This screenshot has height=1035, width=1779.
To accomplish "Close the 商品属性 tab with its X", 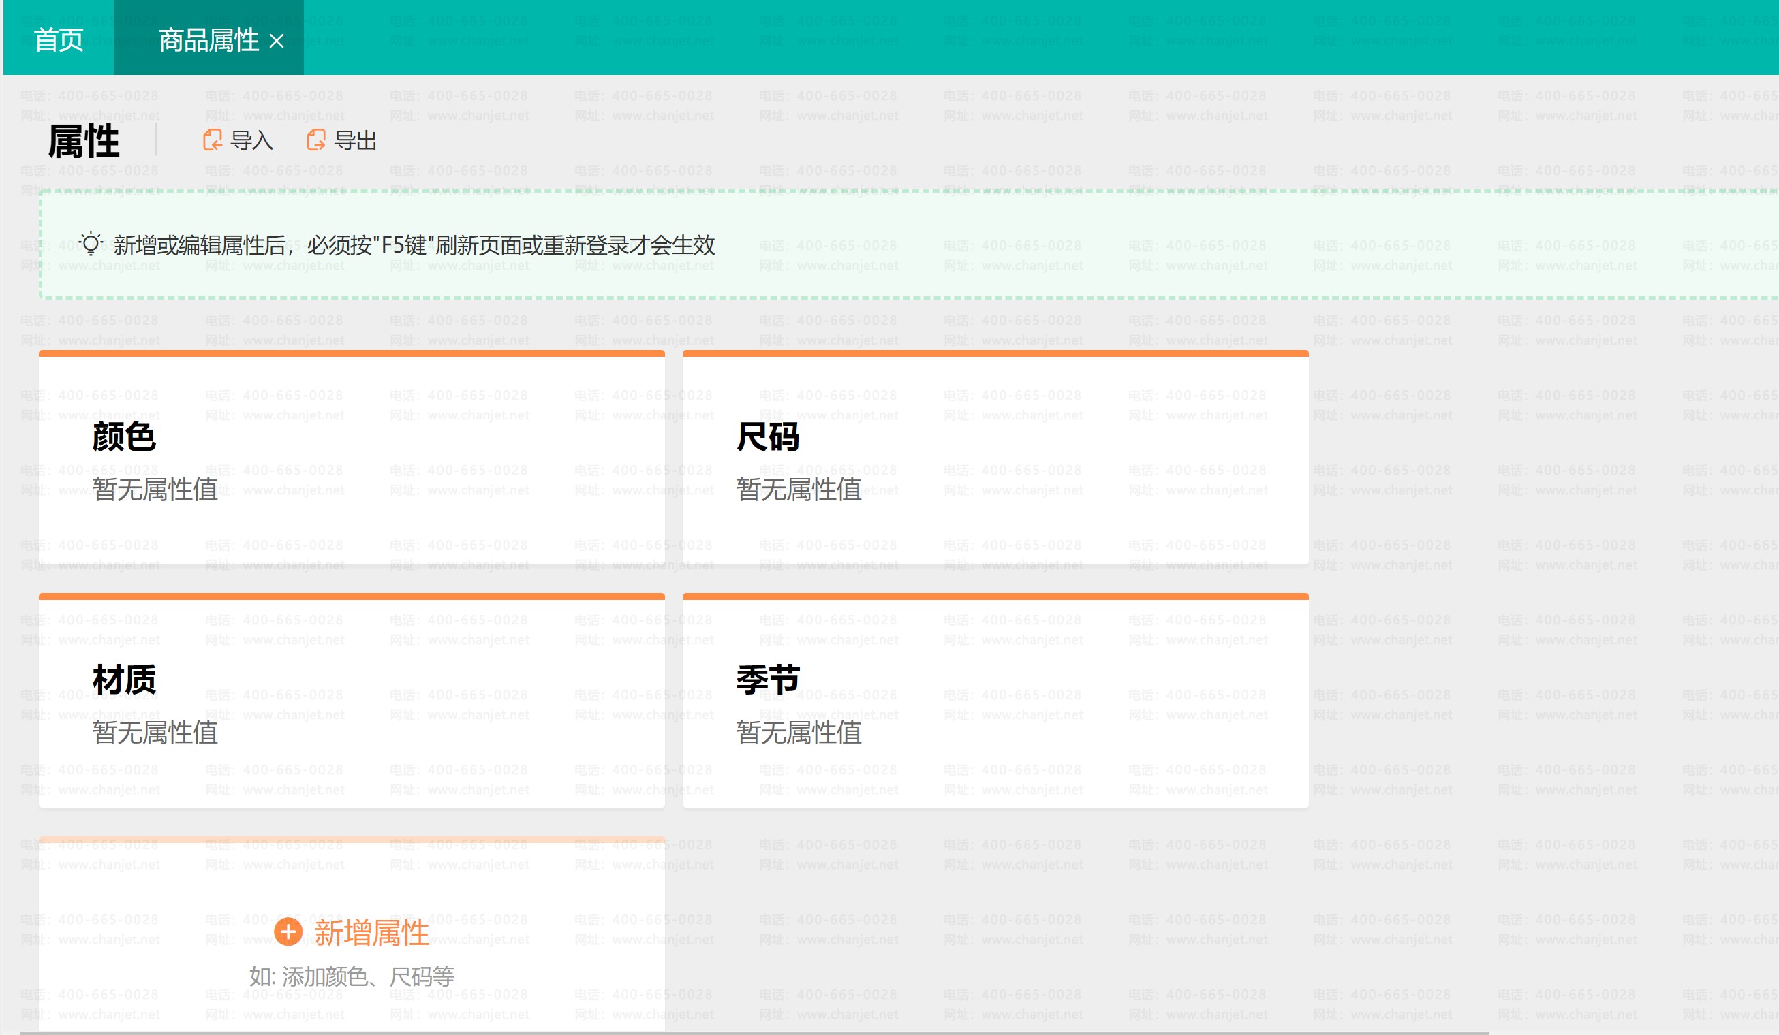I will (x=277, y=42).
